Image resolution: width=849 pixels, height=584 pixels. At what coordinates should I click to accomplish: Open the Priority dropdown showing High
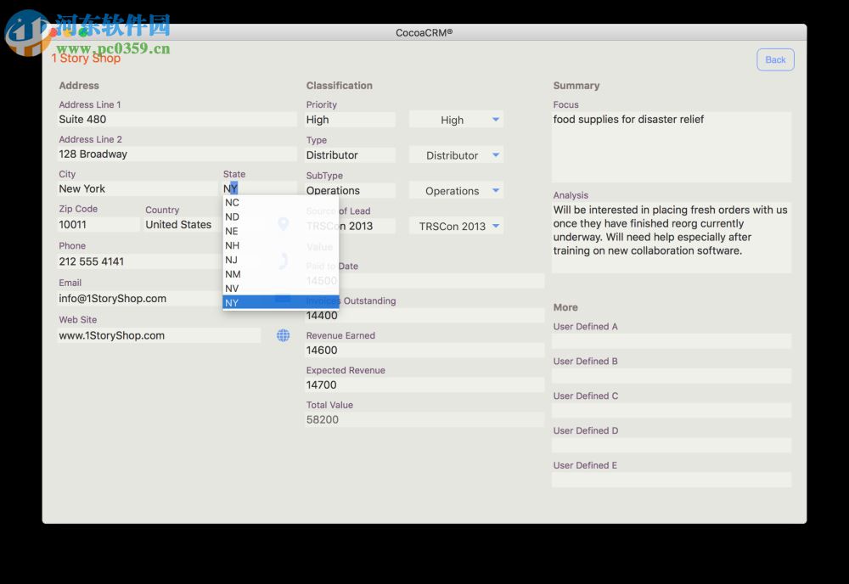pyautogui.click(x=456, y=119)
